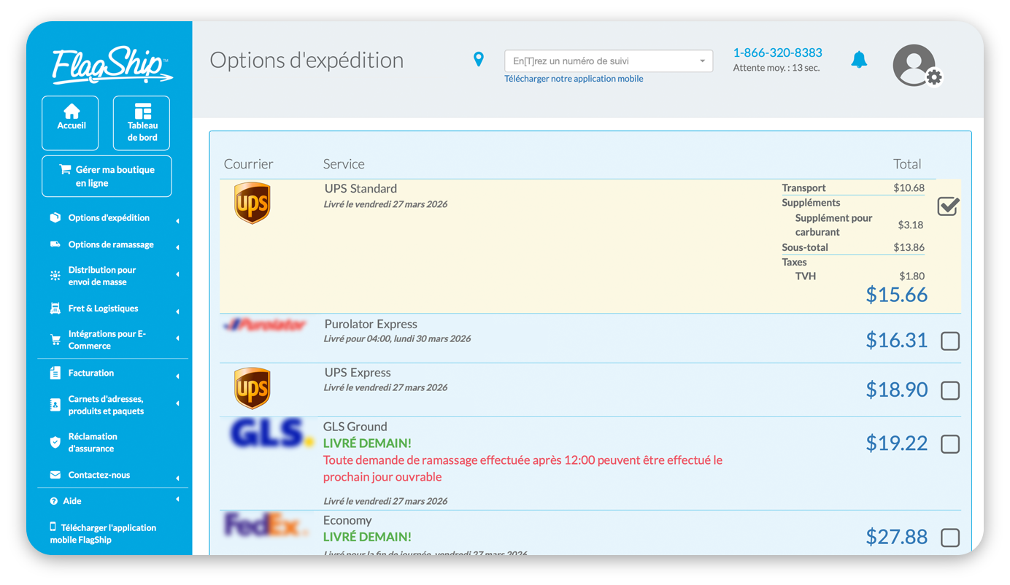The width and height of the screenshot is (1010, 585).
Task: Expand Options d'expédition submenu arrow
Action: coord(177,221)
